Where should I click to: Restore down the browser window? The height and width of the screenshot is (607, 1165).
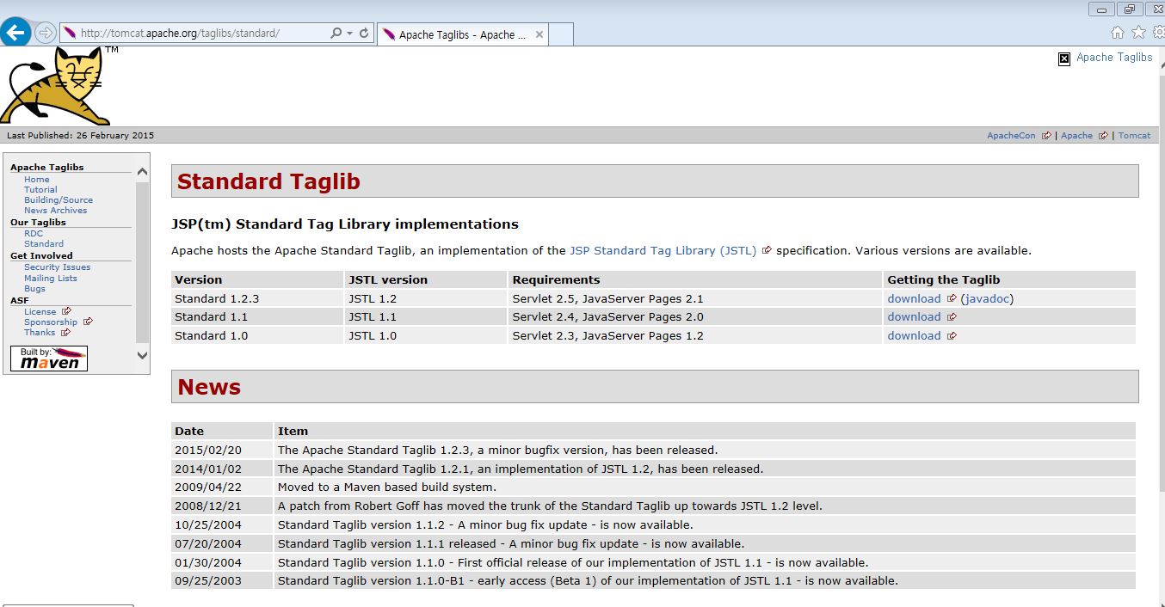[x=1130, y=9]
